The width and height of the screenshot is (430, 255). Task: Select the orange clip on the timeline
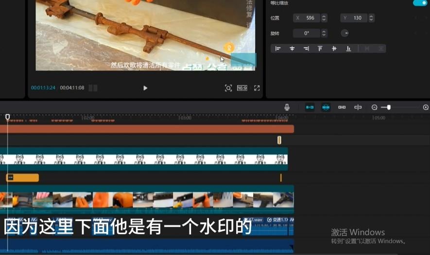(x=23, y=178)
